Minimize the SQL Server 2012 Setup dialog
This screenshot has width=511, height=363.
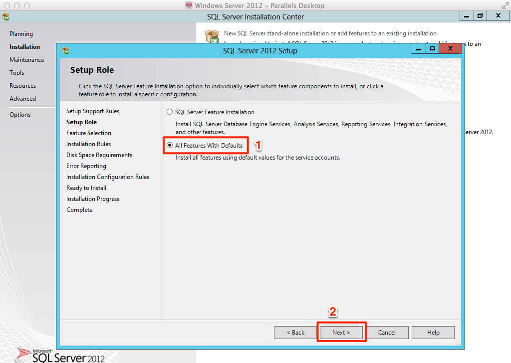419,48
